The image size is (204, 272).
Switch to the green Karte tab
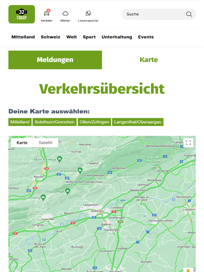(x=149, y=60)
